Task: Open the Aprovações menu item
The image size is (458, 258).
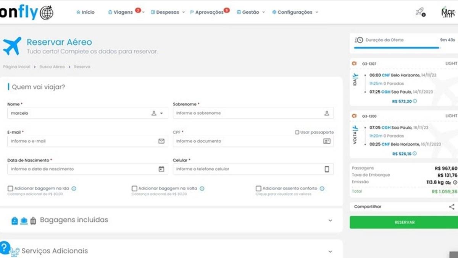Action: [x=209, y=12]
